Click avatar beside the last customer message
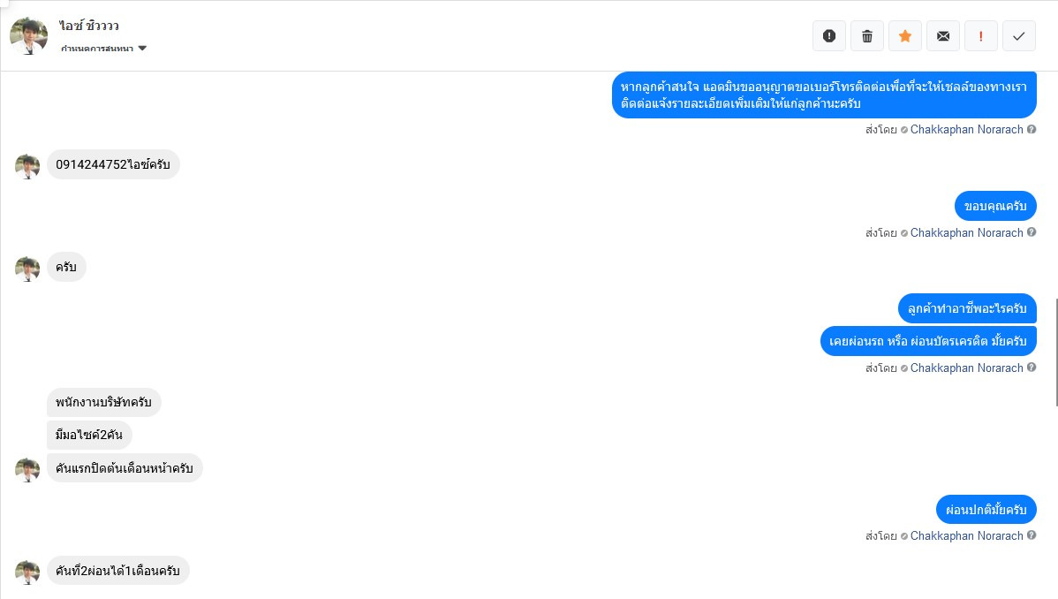 [27, 572]
